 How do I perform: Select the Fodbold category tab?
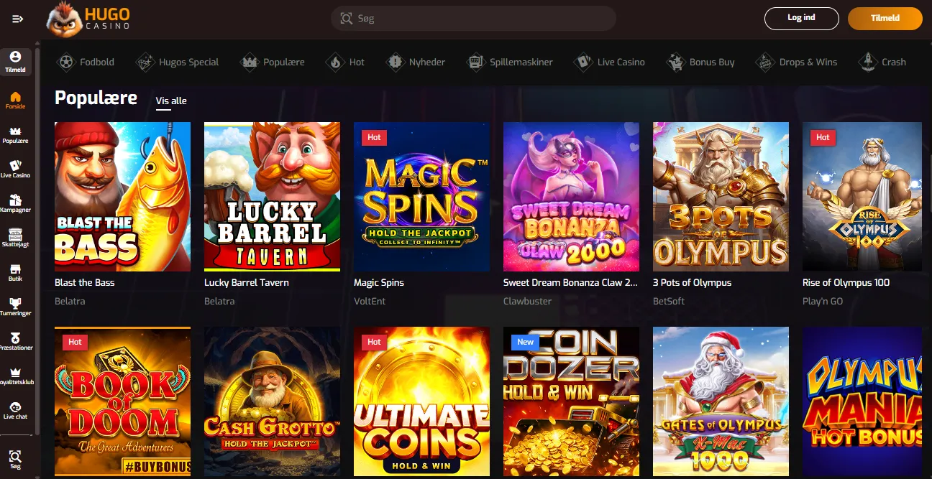click(86, 62)
